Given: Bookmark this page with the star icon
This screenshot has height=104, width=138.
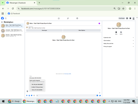Looking at the screenshot, I should [123, 9].
